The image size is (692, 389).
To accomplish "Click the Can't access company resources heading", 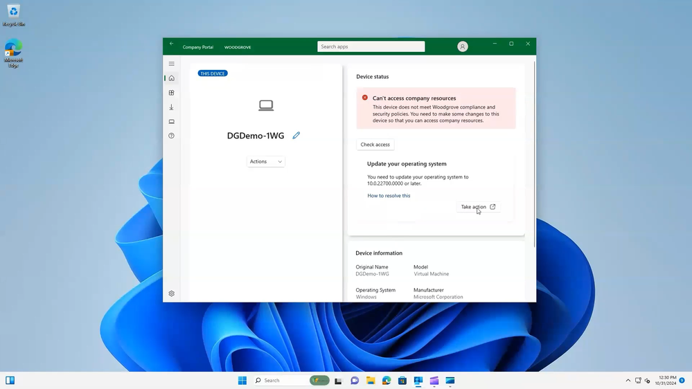I will [x=414, y=98].
